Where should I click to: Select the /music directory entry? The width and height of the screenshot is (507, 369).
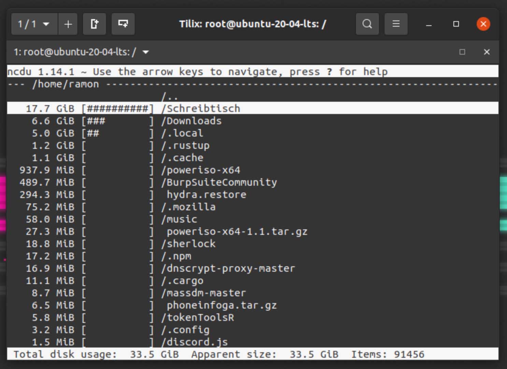tap(253, 219)
